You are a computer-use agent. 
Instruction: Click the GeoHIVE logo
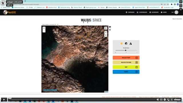(9, 12)
